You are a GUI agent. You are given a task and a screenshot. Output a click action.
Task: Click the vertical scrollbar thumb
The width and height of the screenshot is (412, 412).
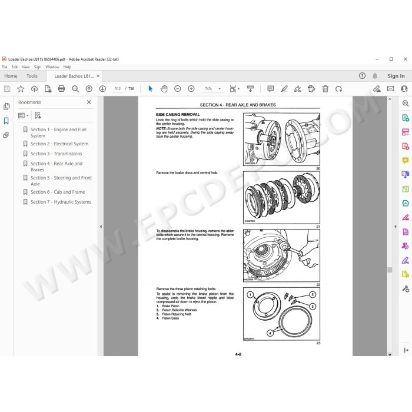[390, 270]
